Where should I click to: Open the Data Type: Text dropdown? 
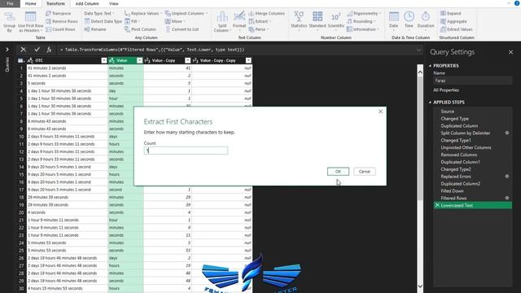coord(99,13)
